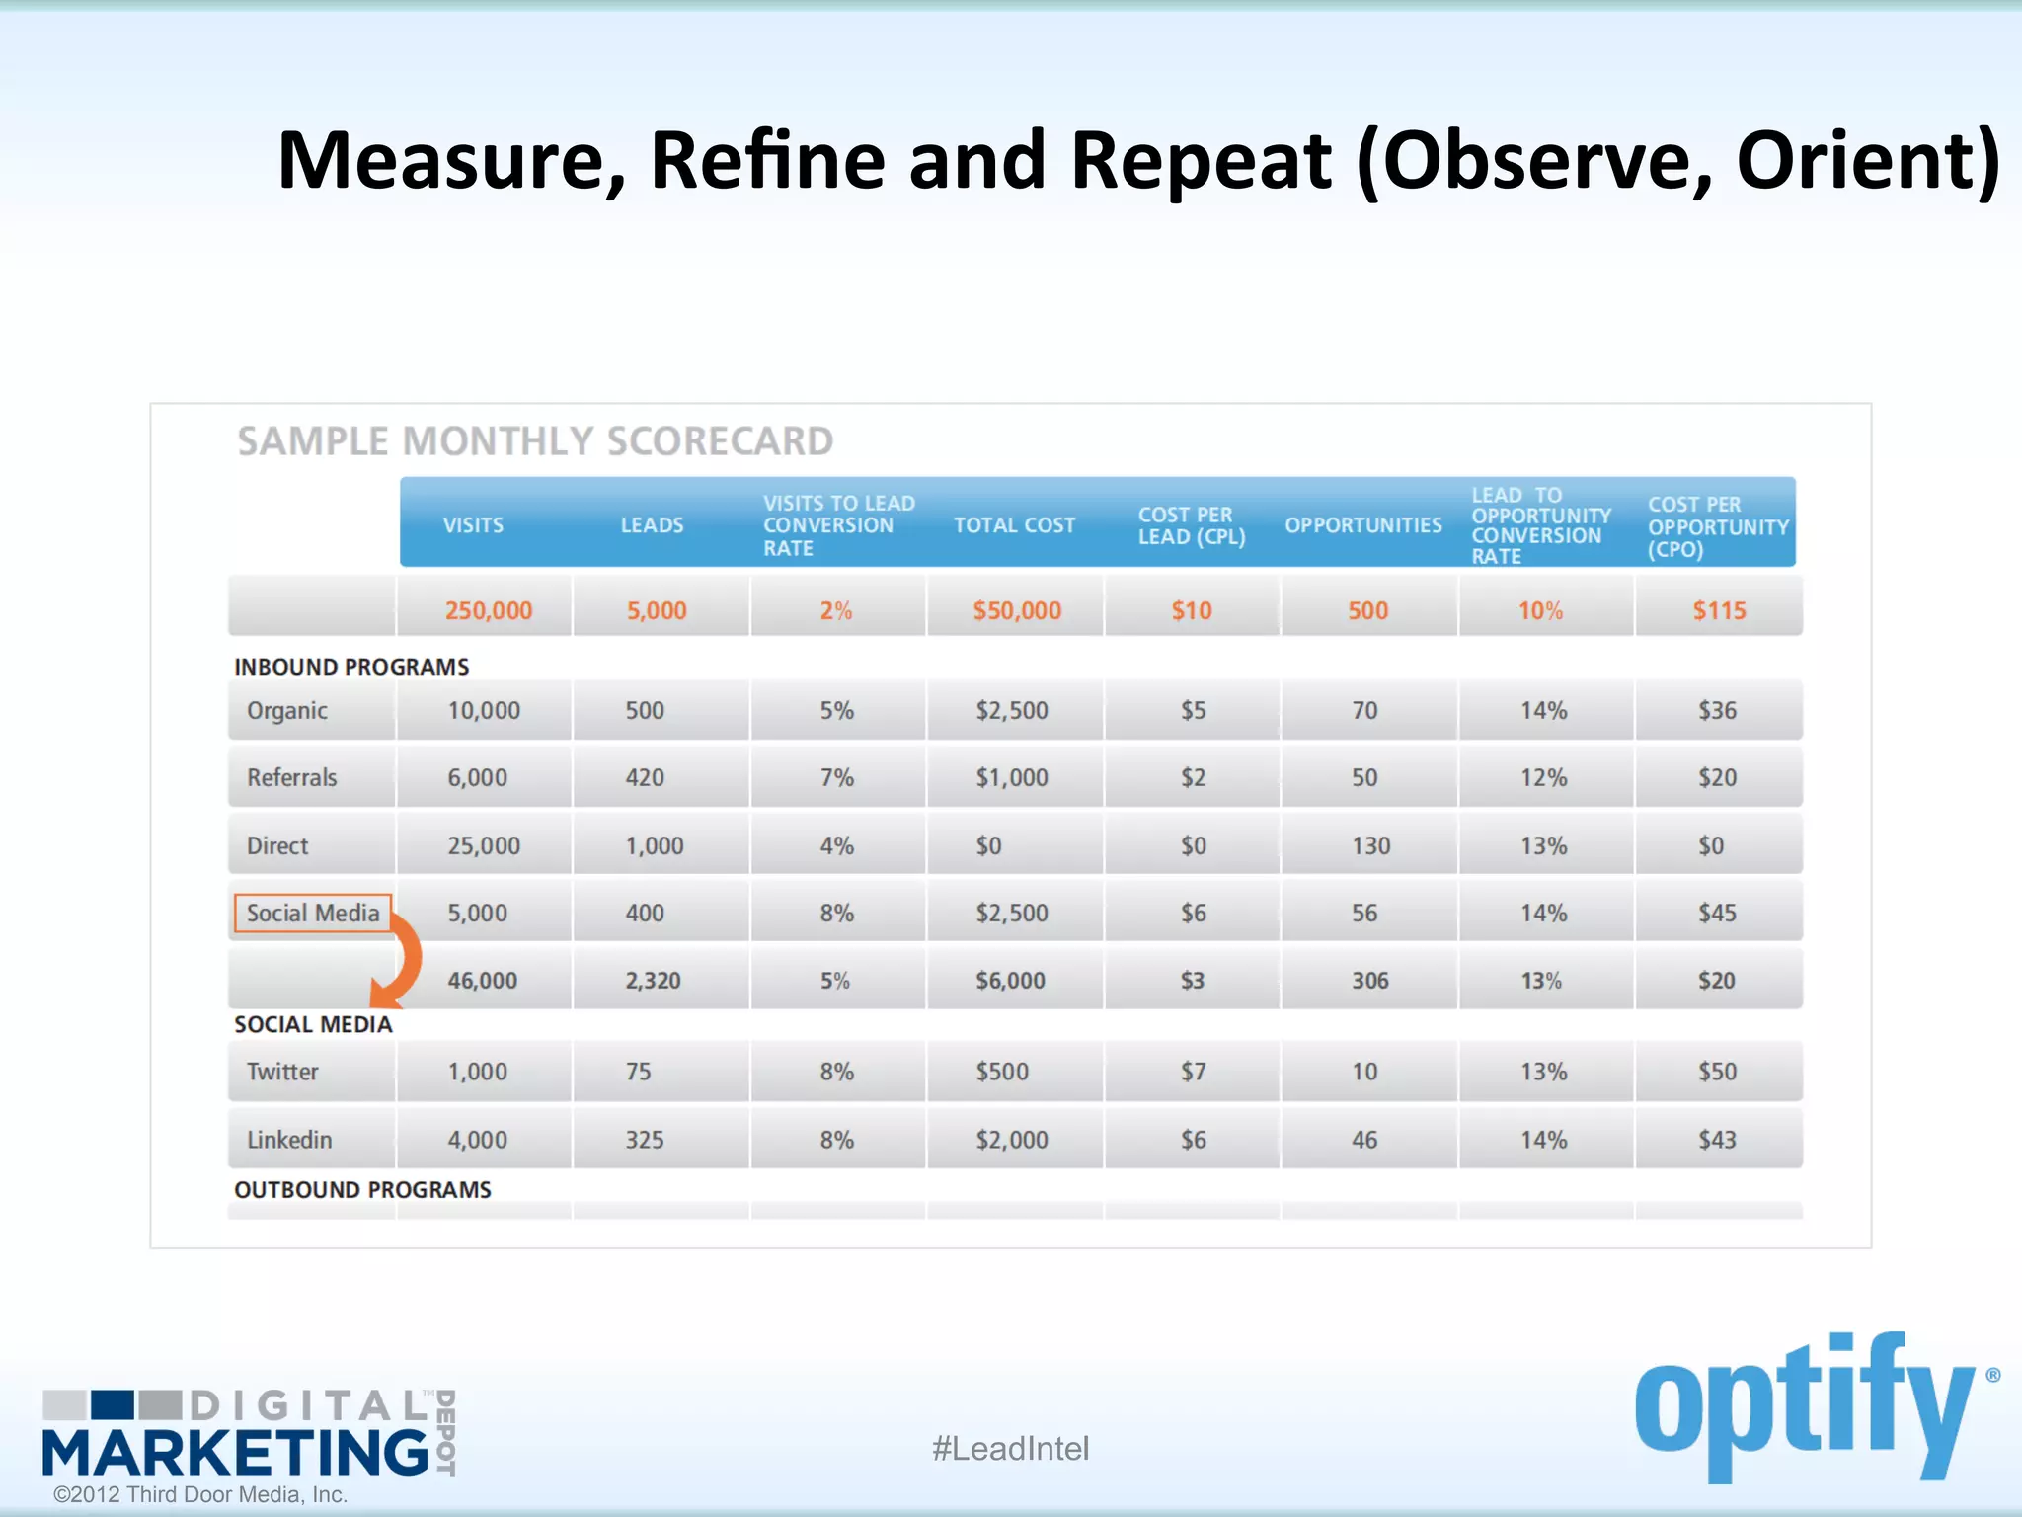The height and width of the screenshot is (1517, 2022).
Task: Select Lead to Opportunity Conversion Rate header
Action: pos(1540,525)
